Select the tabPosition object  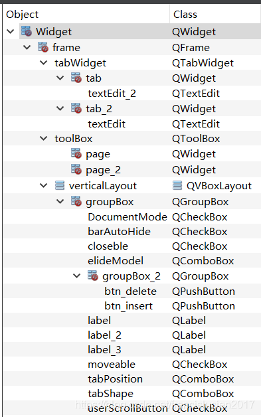115,379
